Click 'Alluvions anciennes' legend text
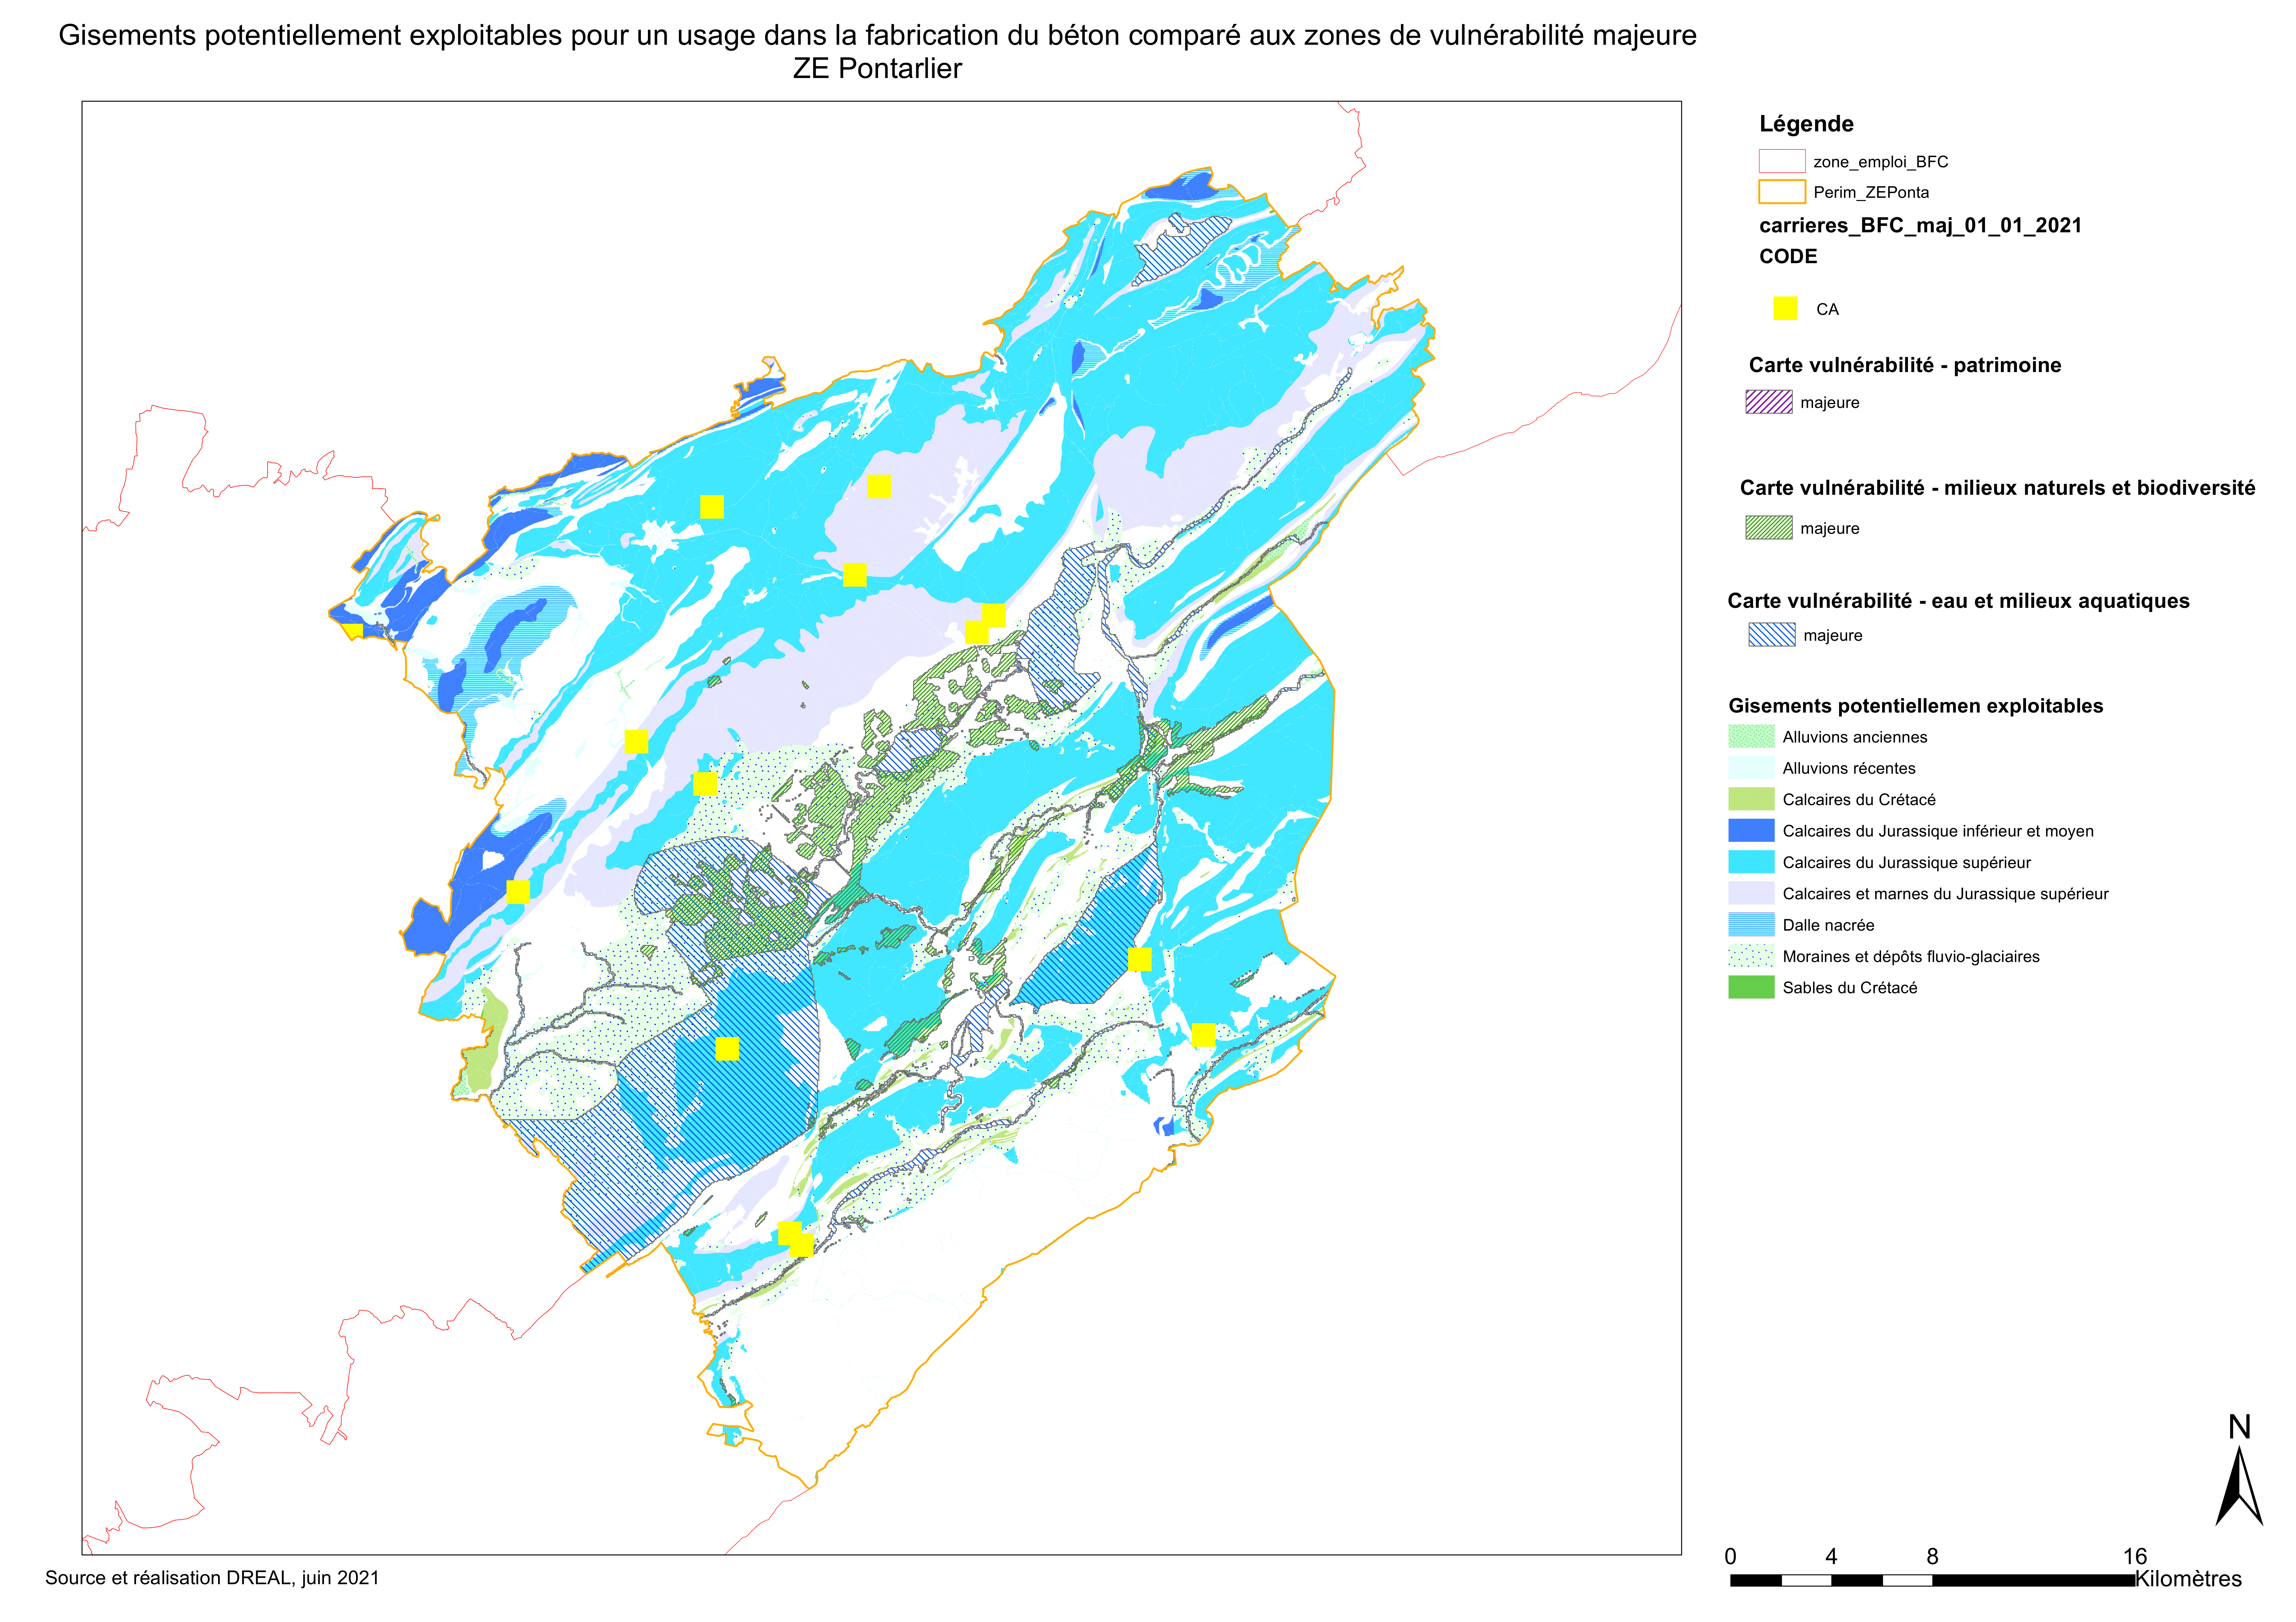 [x=1855, y=737]
